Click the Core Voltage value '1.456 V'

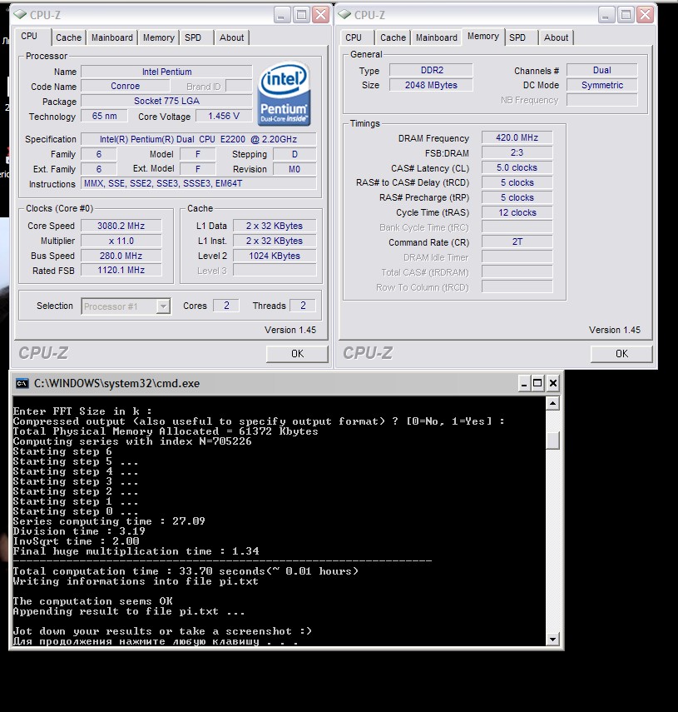[x=224, y=117]
